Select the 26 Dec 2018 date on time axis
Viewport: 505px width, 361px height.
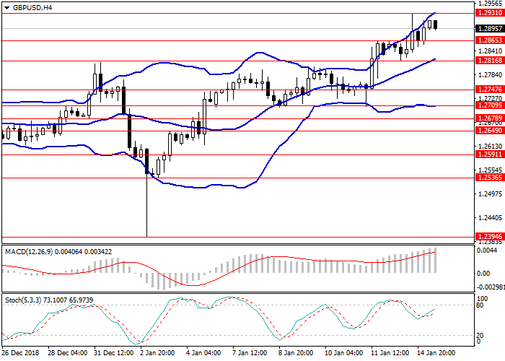click(18, 353)
